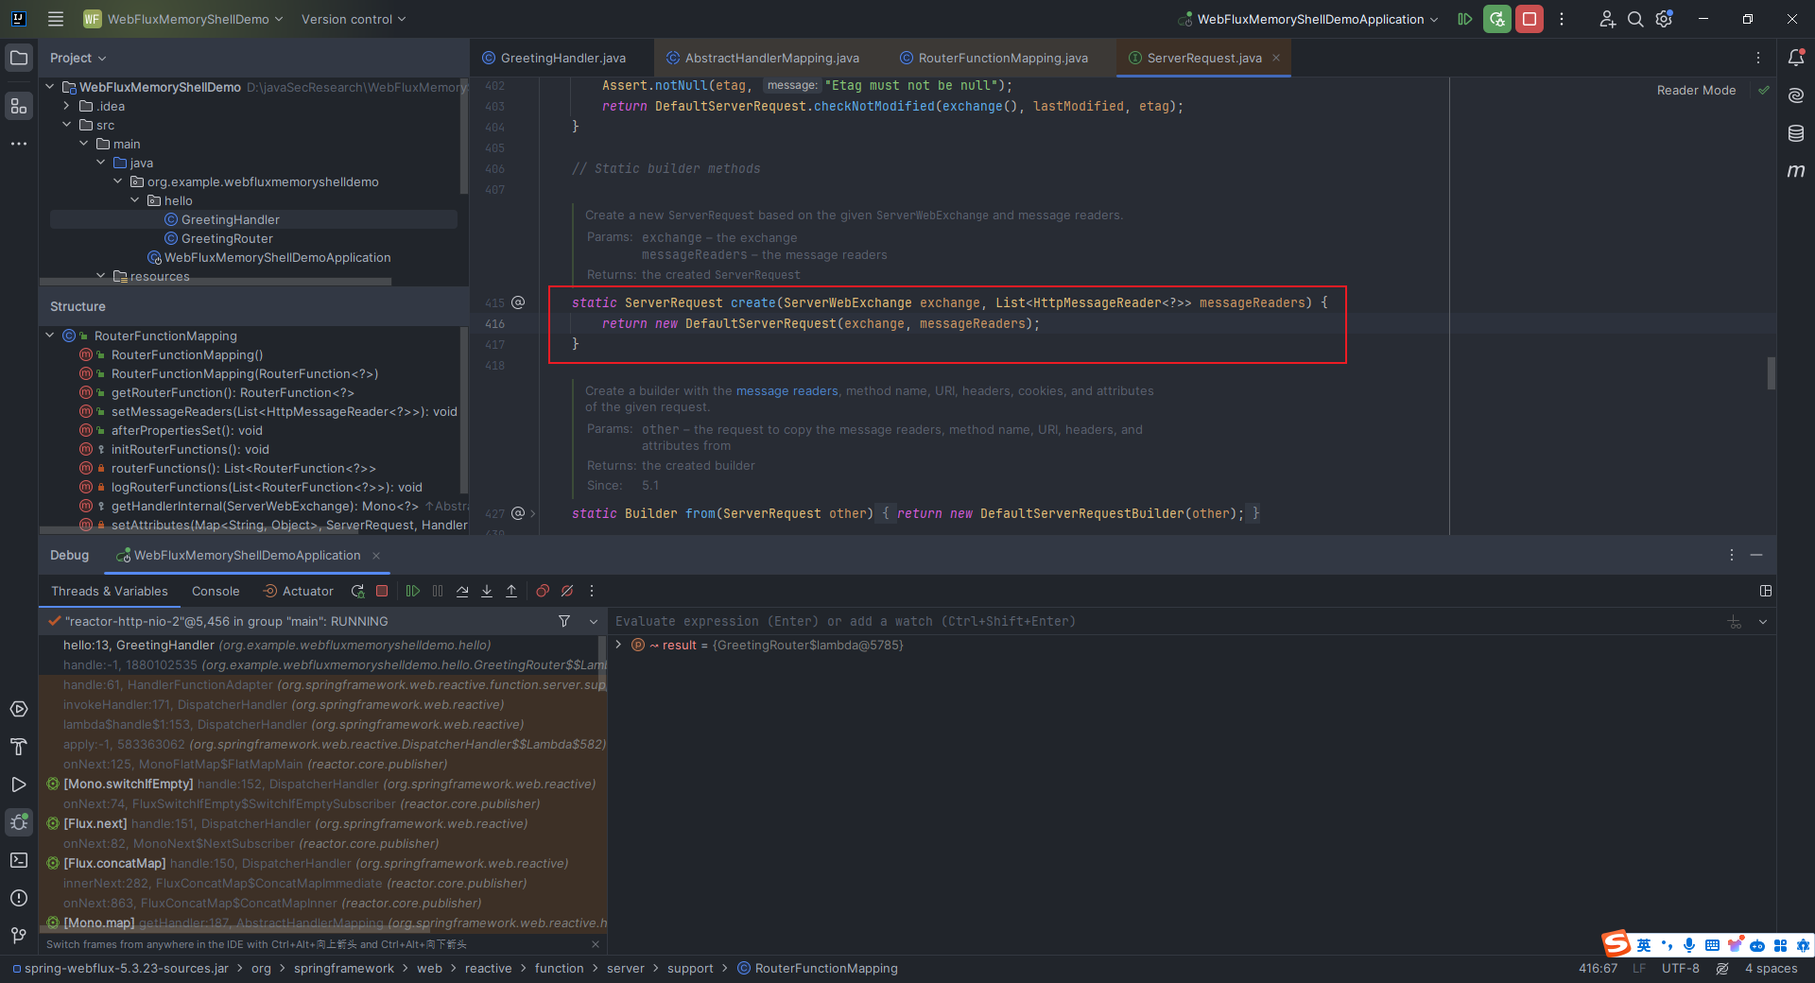
Task: Open the Debug bug tool window icon
Action: pos(19,822)
